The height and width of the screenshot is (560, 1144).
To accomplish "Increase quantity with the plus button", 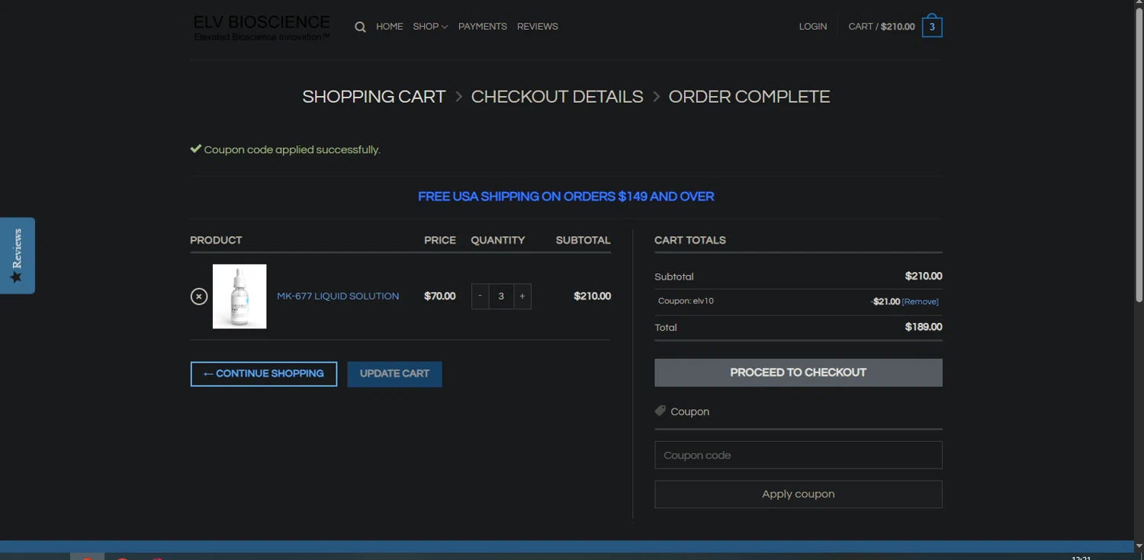I will [522, 296].
